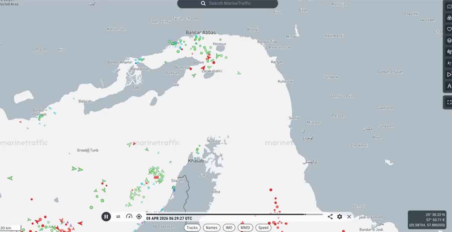Open the map layers stack icon
The image size is (452, 232).
(449, 41)
